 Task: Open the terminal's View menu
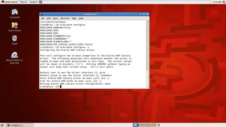[55, 18]
